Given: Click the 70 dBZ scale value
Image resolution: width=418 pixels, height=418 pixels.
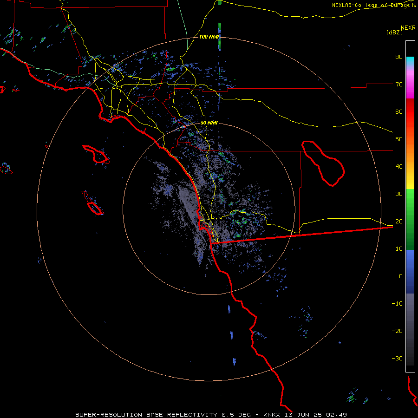Looking at the screenshot, I should pos(399,85).
